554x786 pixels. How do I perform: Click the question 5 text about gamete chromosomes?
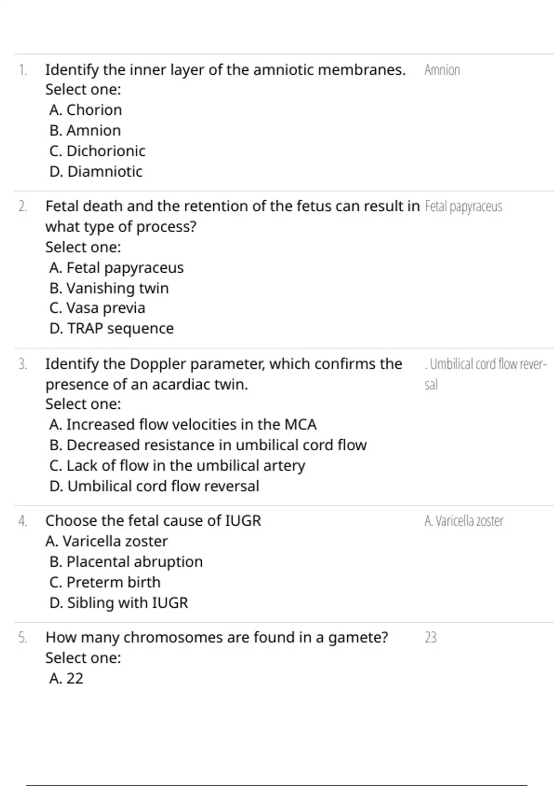[x=217, y=638]
